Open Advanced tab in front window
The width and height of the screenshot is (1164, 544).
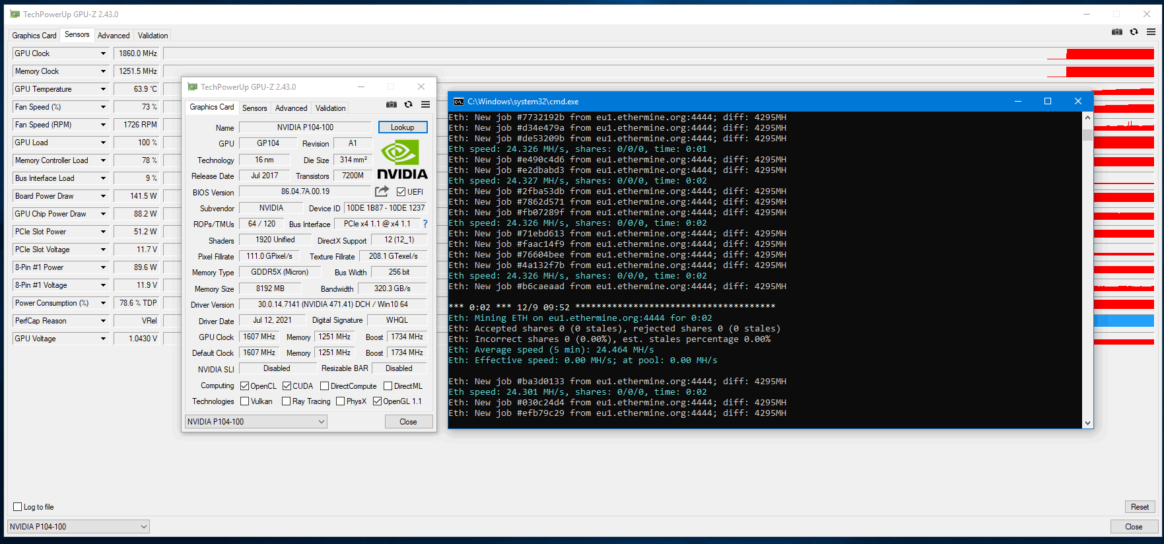click(x=291, y=108)
